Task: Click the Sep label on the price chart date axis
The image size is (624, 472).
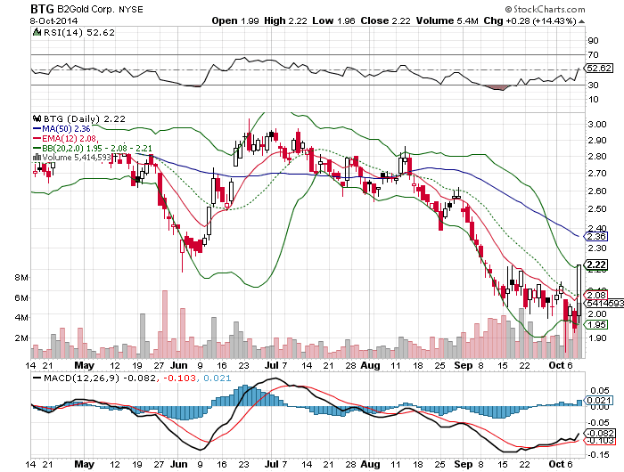Action: tap(464, 365)
